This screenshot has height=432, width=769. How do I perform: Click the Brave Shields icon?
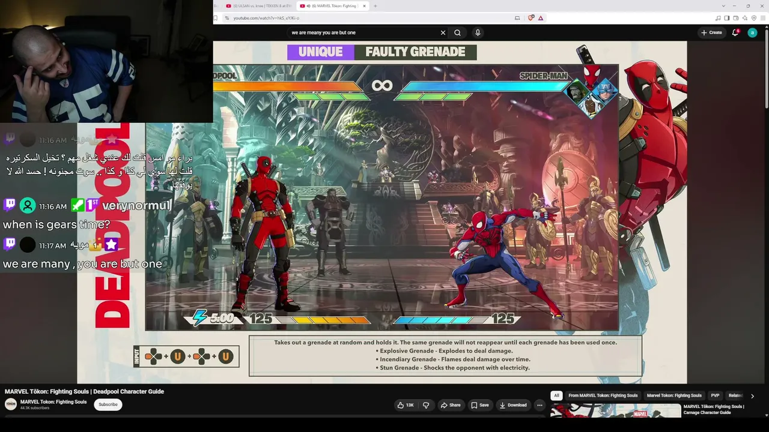pyautogui.click(x=531, y=18)
